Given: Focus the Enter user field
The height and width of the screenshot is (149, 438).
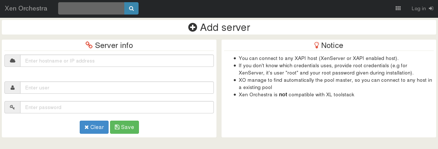Looking at the screenshot, I should (117, 88).
